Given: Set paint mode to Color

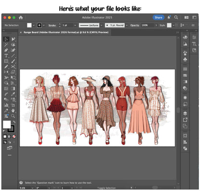Looking at the screenshot, I should (5, 136).
